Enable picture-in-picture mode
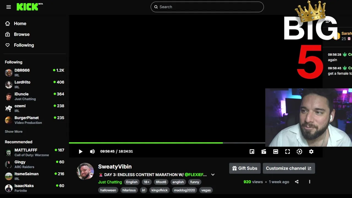 [252, 152]
